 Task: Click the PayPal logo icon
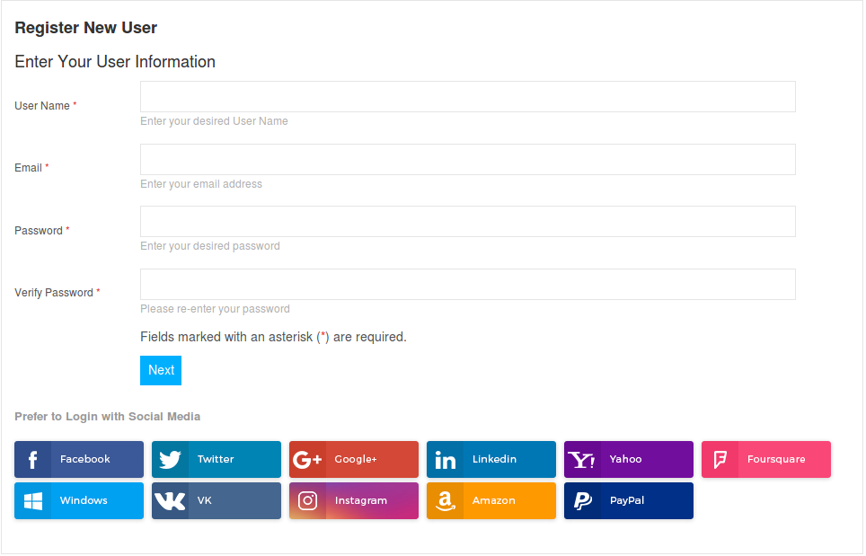point(582,501)
